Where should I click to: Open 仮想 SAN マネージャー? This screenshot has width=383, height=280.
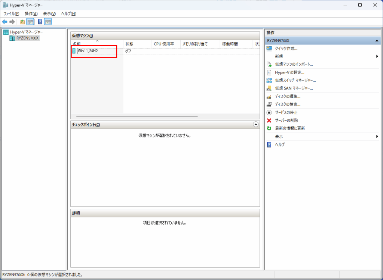tap(294, 88)
